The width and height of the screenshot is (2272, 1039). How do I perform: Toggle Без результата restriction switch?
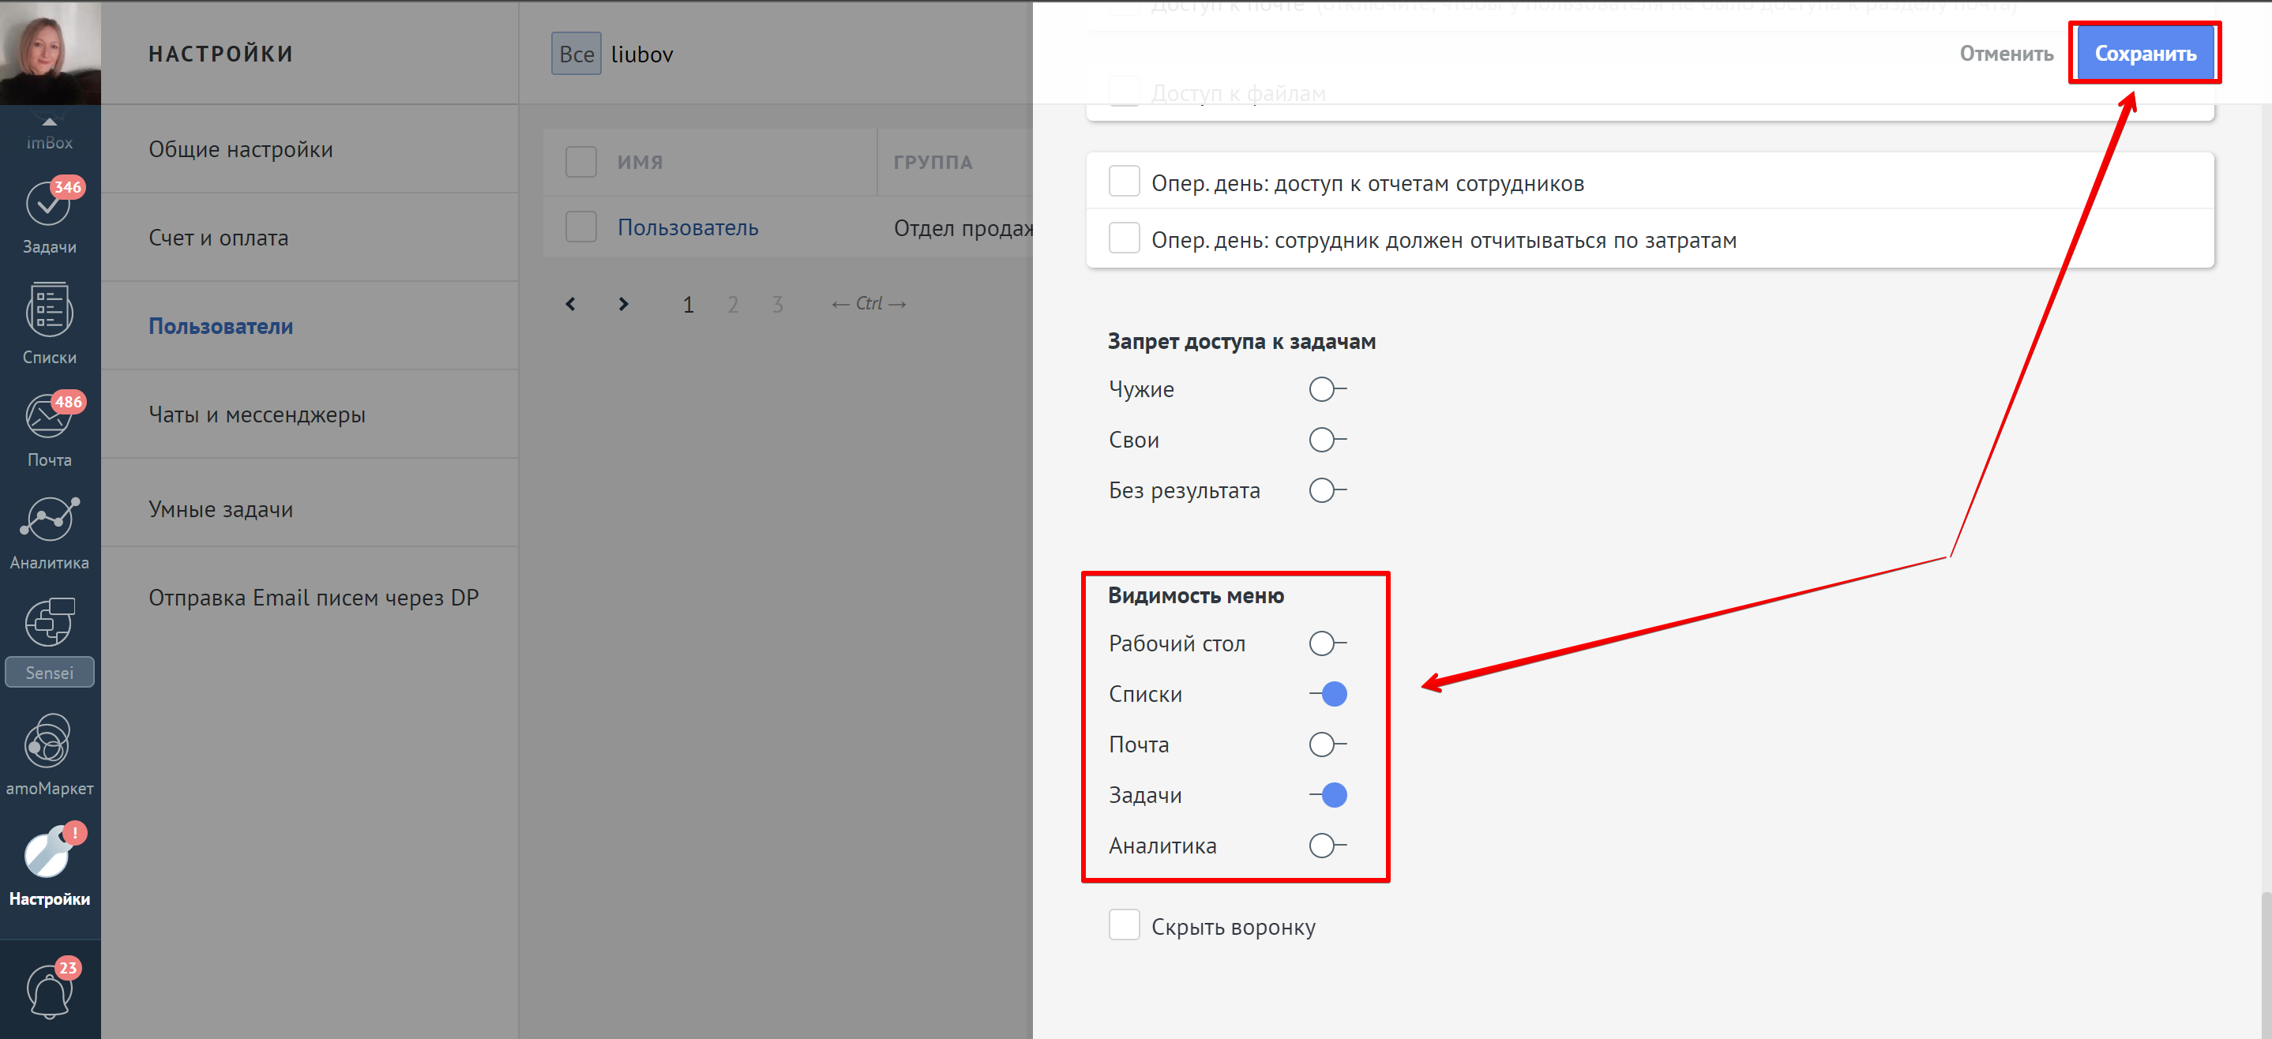pos(1328,489)
